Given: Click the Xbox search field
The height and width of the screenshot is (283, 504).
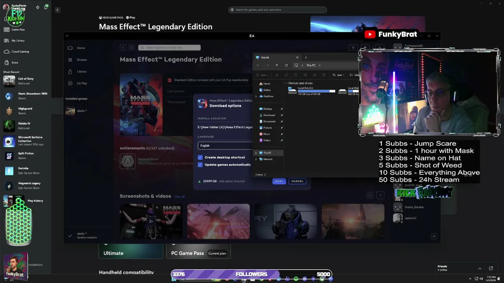Looking at the screenshot, I should (x=278, y=10).
